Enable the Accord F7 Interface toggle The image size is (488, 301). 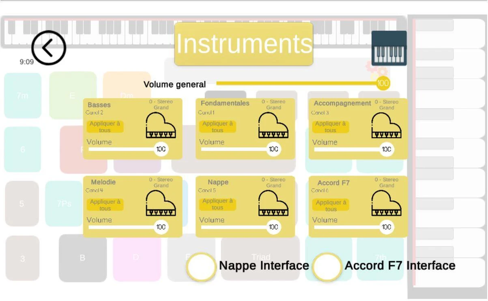327,266
